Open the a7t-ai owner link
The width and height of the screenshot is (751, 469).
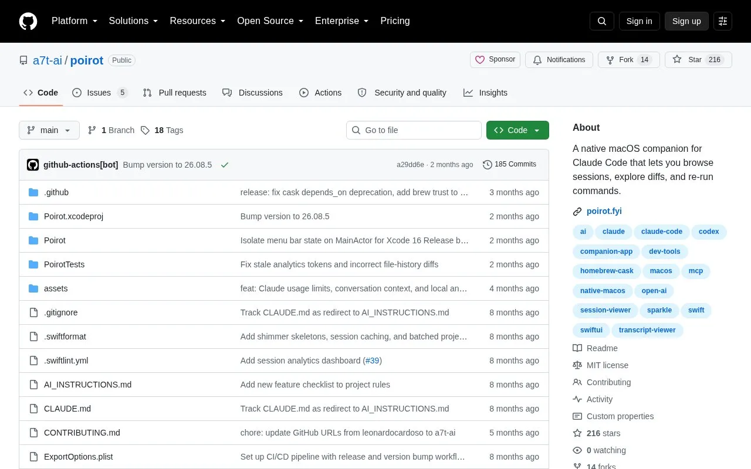coord(48,60)
